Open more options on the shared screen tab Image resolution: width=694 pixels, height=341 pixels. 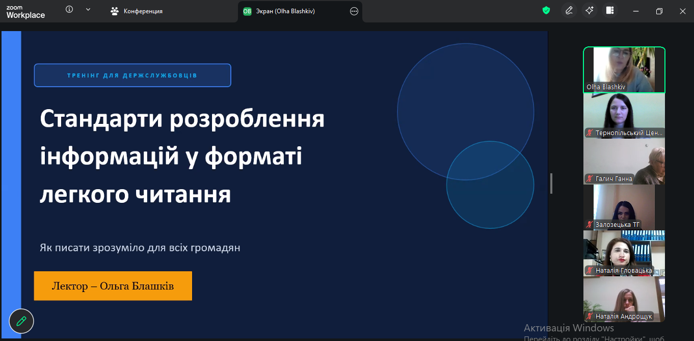[354, 11]
